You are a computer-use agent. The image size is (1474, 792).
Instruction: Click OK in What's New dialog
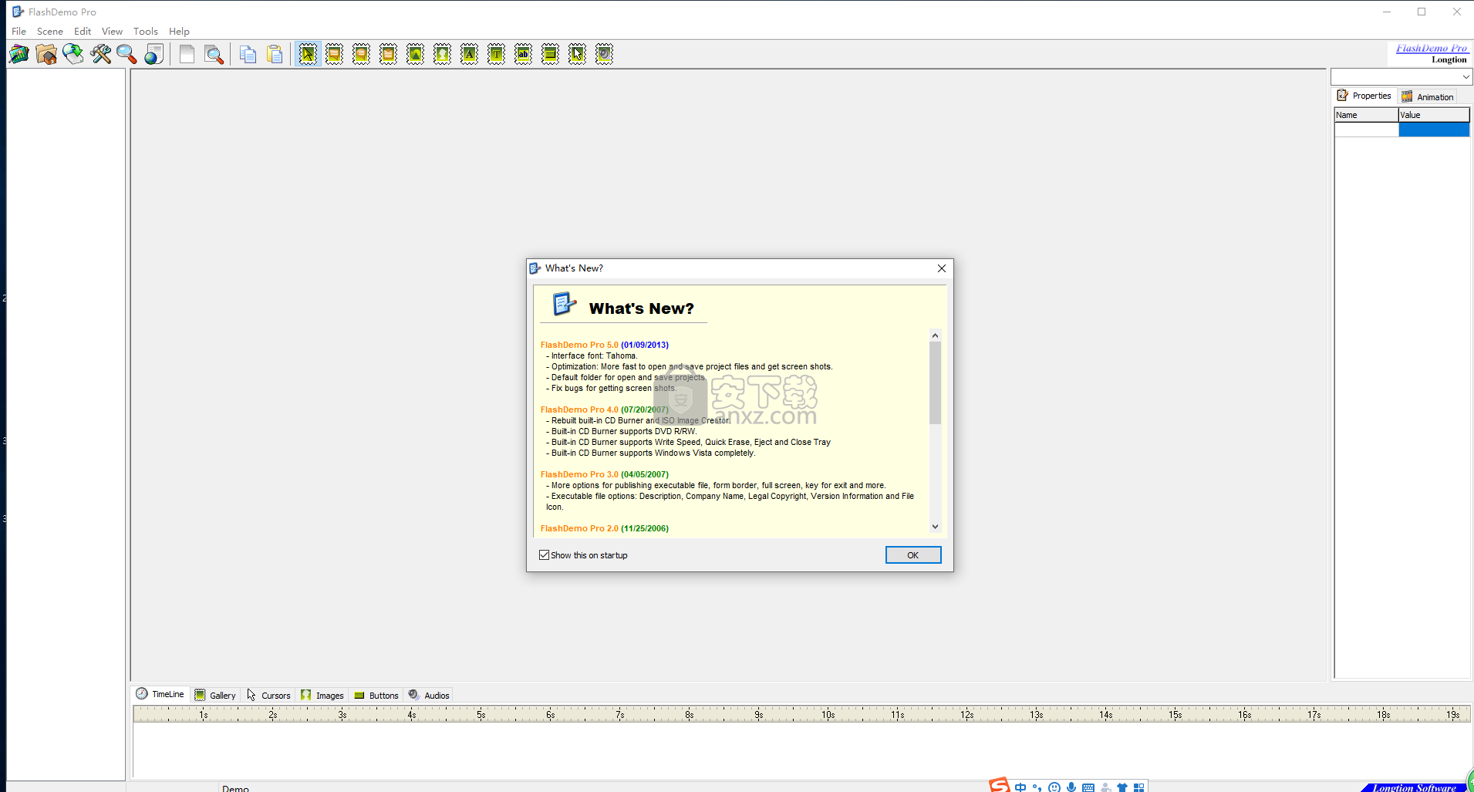tap(913, 555)
